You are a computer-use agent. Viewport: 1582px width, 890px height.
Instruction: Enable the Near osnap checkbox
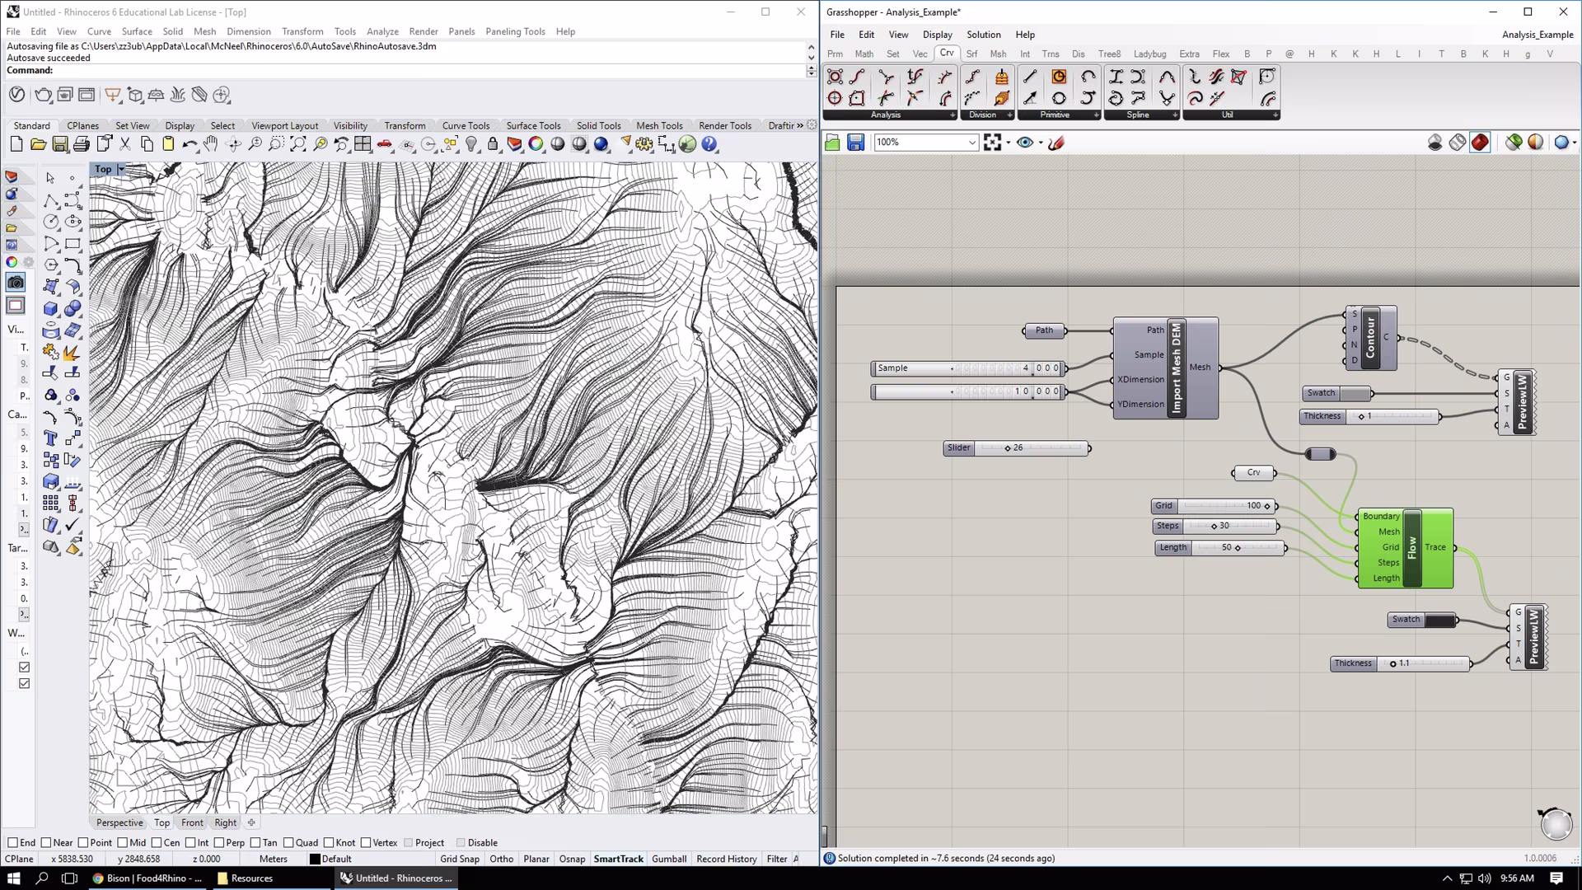46,842
